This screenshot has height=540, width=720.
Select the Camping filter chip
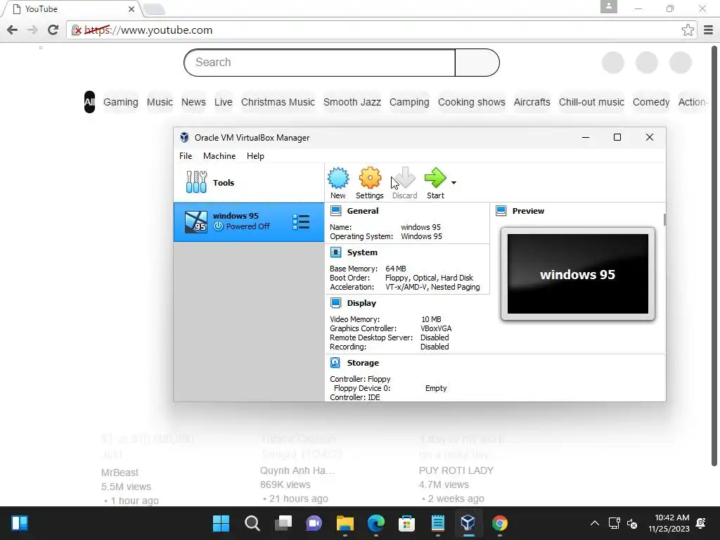(409, 102)
